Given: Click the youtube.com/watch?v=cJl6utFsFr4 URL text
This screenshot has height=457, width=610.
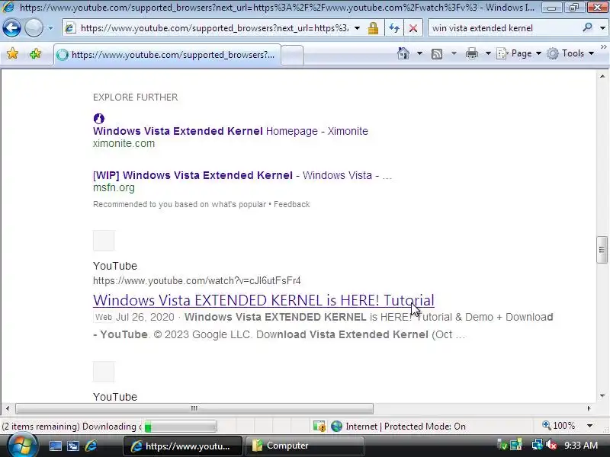Looking at the screenshot, I should (x=197, y=280).
